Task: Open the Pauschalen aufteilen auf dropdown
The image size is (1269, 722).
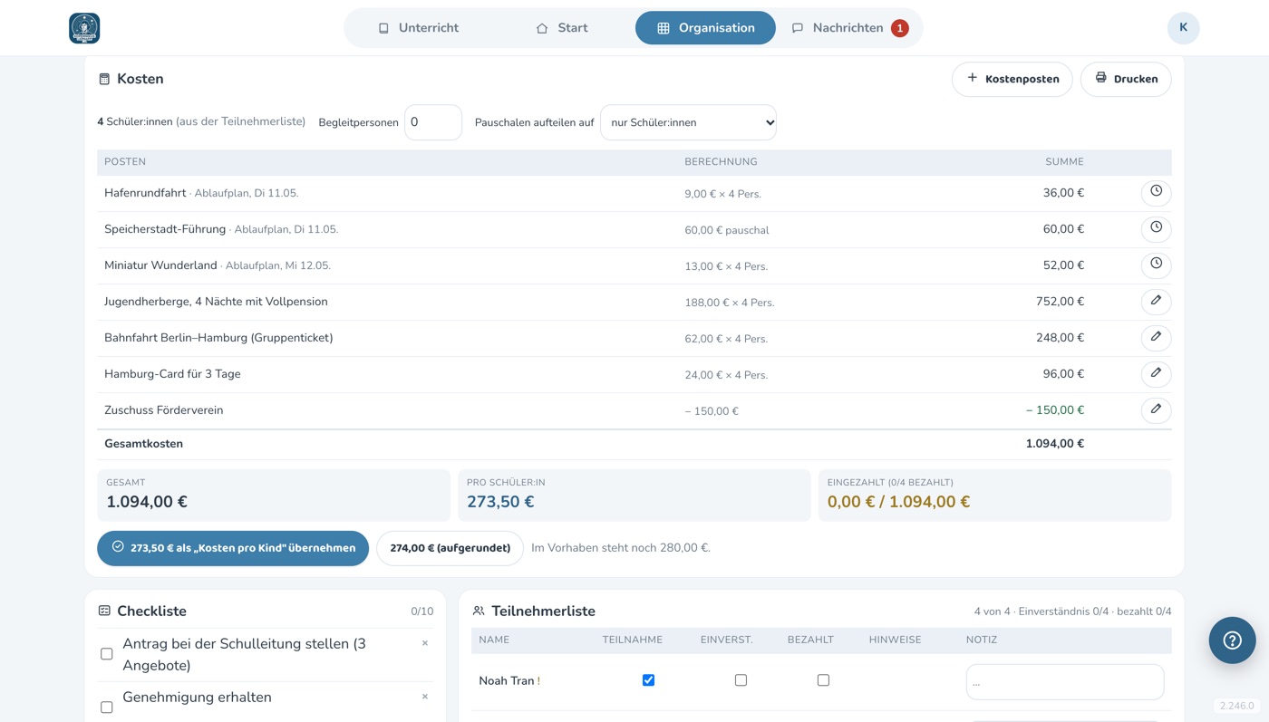Action: [688, 122]
